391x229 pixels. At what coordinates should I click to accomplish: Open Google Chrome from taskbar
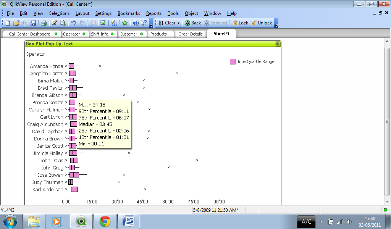pos(105,221)
